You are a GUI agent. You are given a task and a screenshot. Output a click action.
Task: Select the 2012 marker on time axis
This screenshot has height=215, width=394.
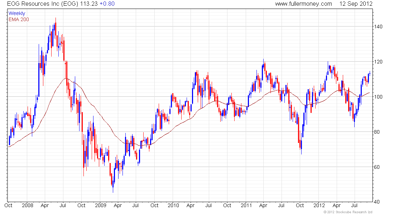(319, 206)
